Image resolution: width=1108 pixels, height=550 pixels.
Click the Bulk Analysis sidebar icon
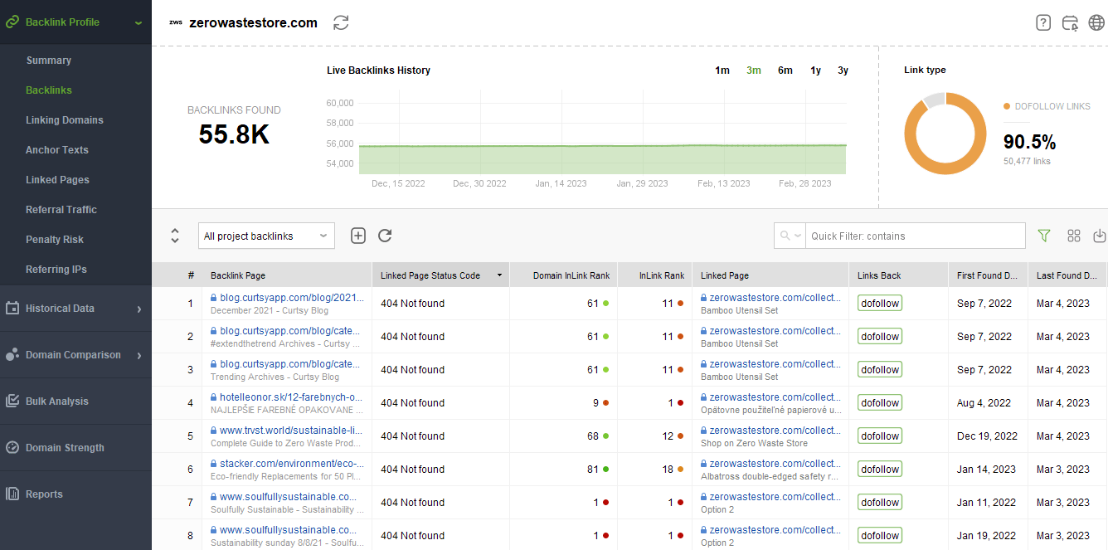tap(12, 401)
